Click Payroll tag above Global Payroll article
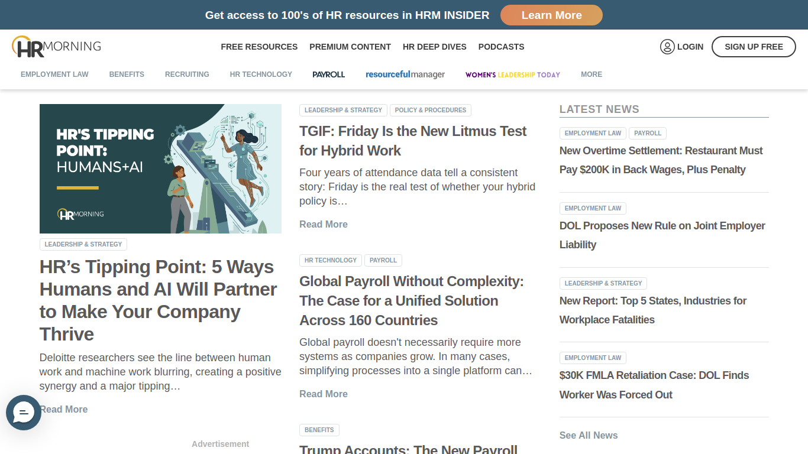The height and width of the screenshot is (454, 808). click(383, 260)
